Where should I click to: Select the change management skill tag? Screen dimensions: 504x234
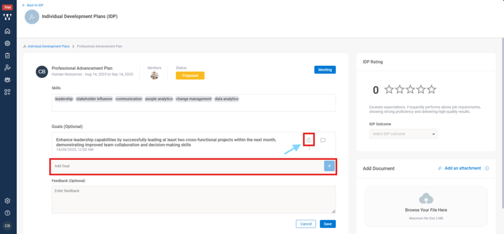click(x=194, y=99)
